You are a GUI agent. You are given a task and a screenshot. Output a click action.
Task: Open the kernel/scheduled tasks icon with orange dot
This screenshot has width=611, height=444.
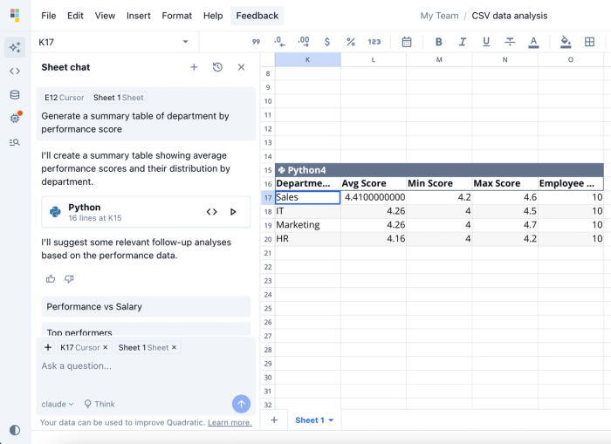[x=15, y=118]
